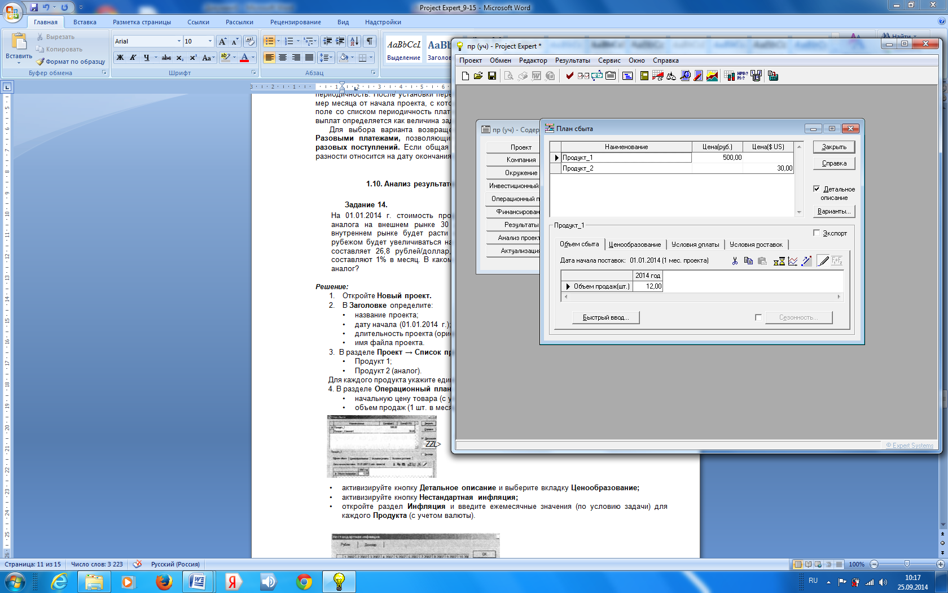Increase font size with large A icon

click(222, 41)
